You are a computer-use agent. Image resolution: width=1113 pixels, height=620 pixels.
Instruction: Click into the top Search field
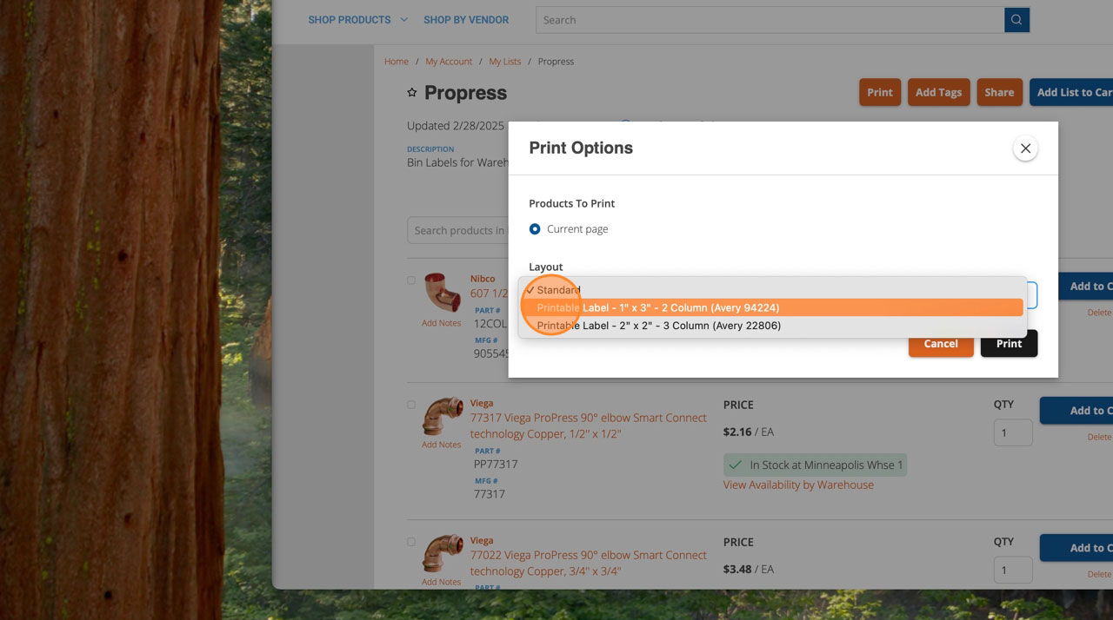pyautogui.click(x=770, y=20)
